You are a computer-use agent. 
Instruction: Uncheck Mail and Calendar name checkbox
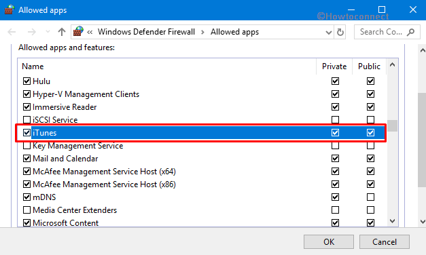tap(26, 159)
